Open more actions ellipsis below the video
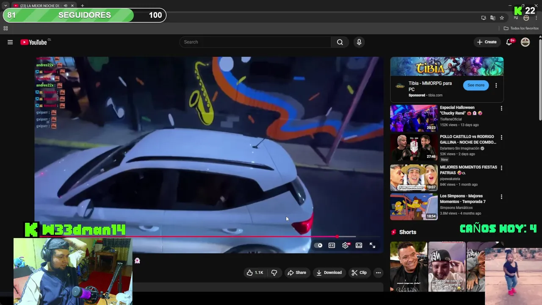This screenshot has height=305, width=542. coord(379,273)
